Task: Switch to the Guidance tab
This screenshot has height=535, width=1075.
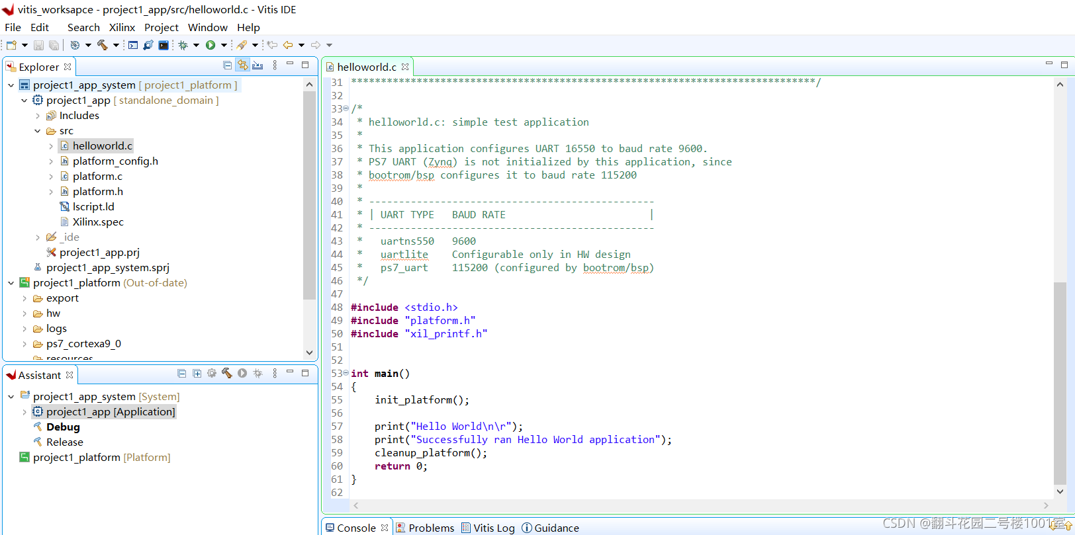Action: pos(550,528)
